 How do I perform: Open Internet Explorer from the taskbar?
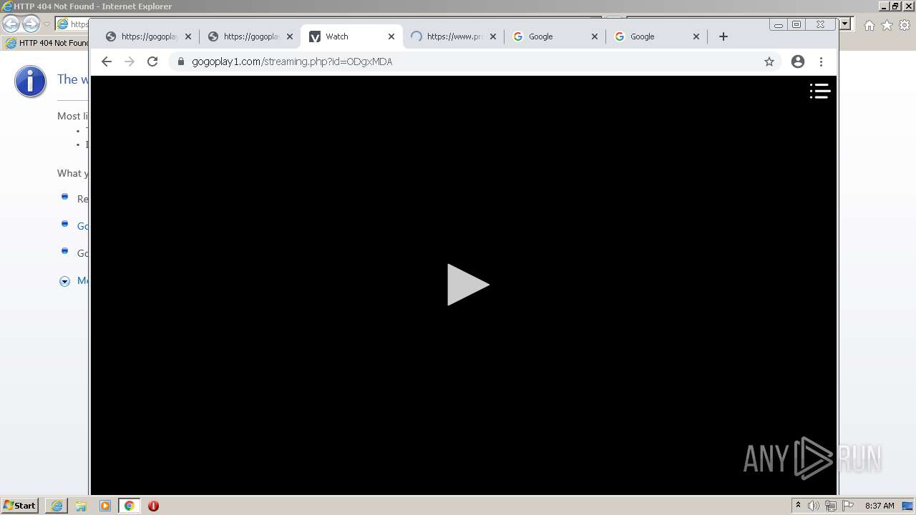[57, 506]
